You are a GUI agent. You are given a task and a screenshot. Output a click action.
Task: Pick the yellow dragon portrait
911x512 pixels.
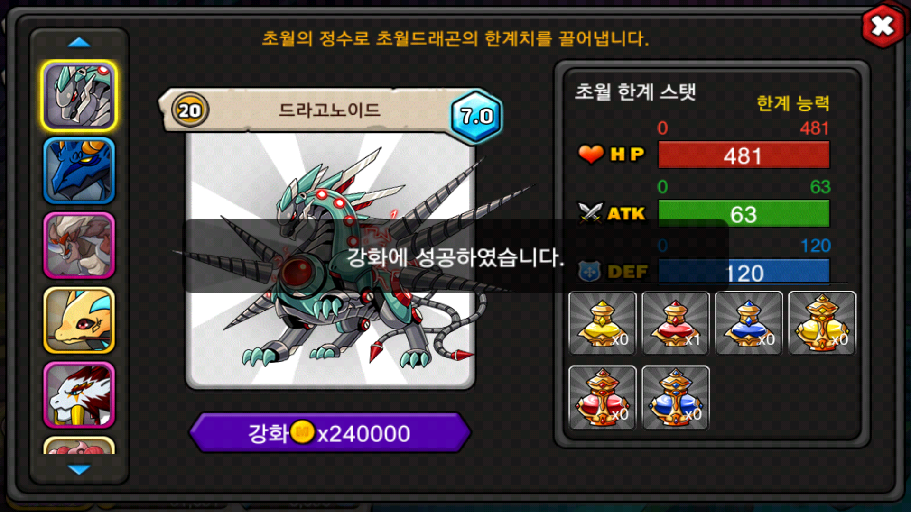coord(79,320)
